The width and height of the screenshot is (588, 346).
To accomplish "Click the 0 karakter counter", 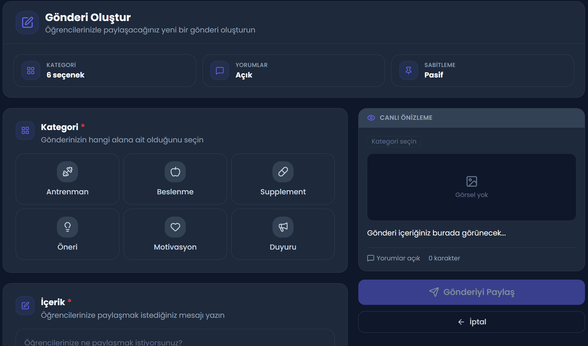I will coord(444,258).
